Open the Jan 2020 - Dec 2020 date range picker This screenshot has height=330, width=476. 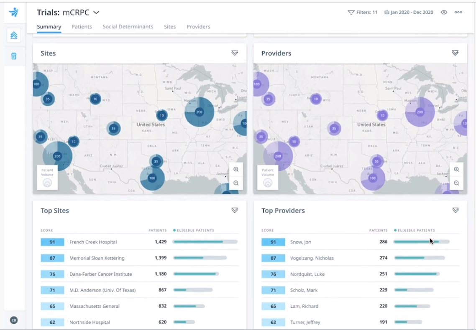pos(409,12)
